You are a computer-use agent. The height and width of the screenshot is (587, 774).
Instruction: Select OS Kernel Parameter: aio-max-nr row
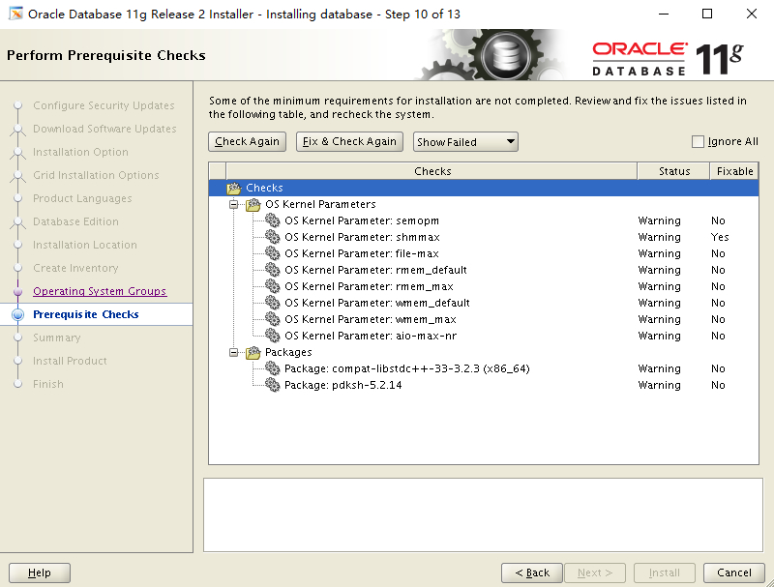tap(484, 336)
